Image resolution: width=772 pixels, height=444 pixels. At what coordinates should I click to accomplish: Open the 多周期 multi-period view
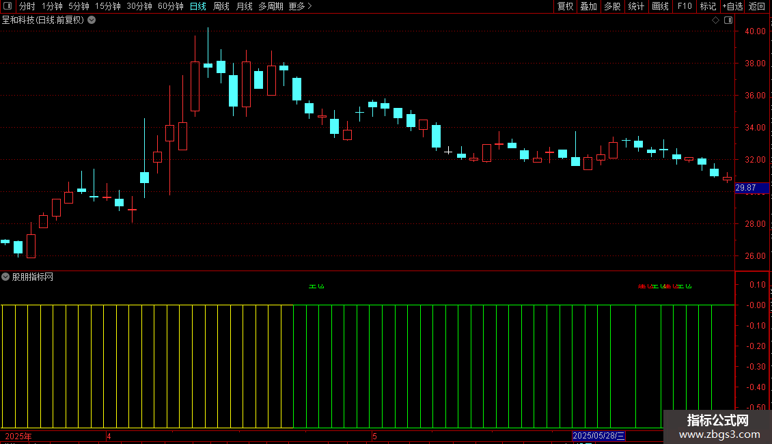click(x=271, y=6)
